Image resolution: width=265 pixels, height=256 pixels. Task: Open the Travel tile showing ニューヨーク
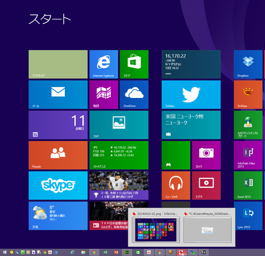191,125
